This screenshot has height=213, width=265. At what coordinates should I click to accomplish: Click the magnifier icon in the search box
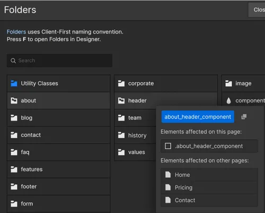13,61
